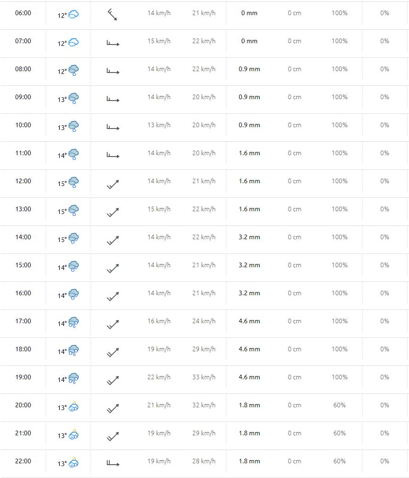Select the 15:00 time label
This screenshot has height=478, width=409.
click(23, 265)
